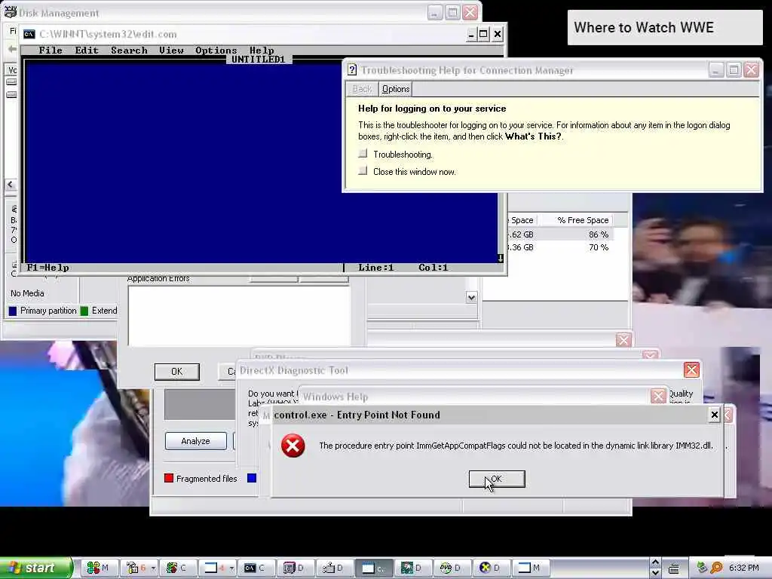
Task: Click the red Fragmented files swatch
Action: click(169, 478)
